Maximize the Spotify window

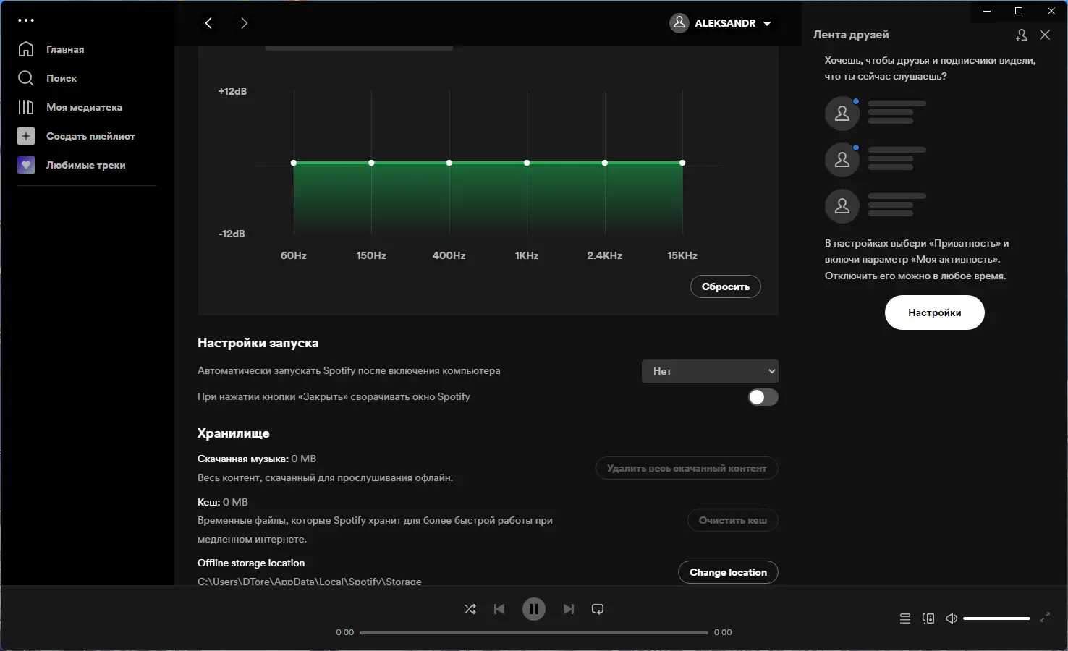[1019, 11]
